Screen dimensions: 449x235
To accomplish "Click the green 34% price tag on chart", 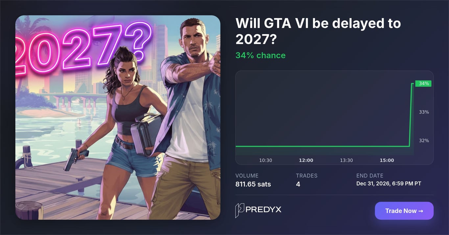I will (x=423, y=84).
